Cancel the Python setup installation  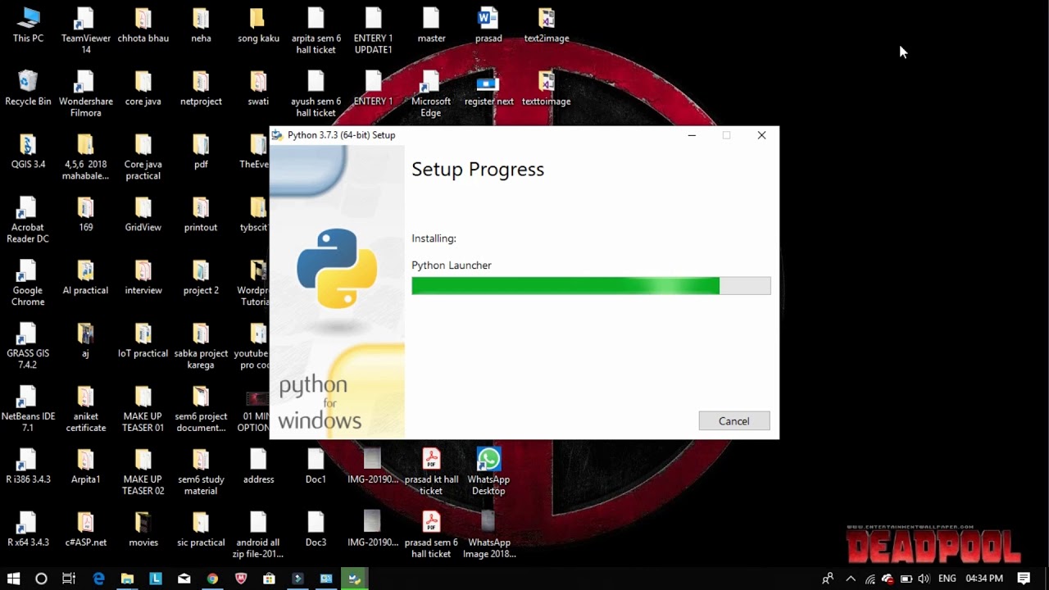[x=733, y=421]
